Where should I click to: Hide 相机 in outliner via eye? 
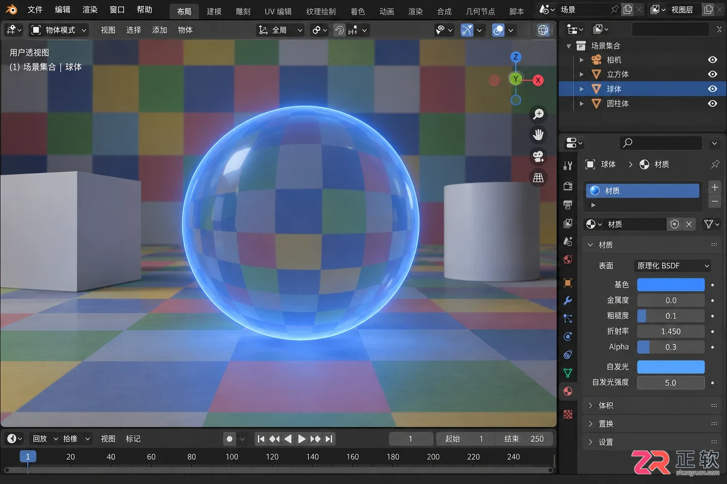tap(712, 60)
